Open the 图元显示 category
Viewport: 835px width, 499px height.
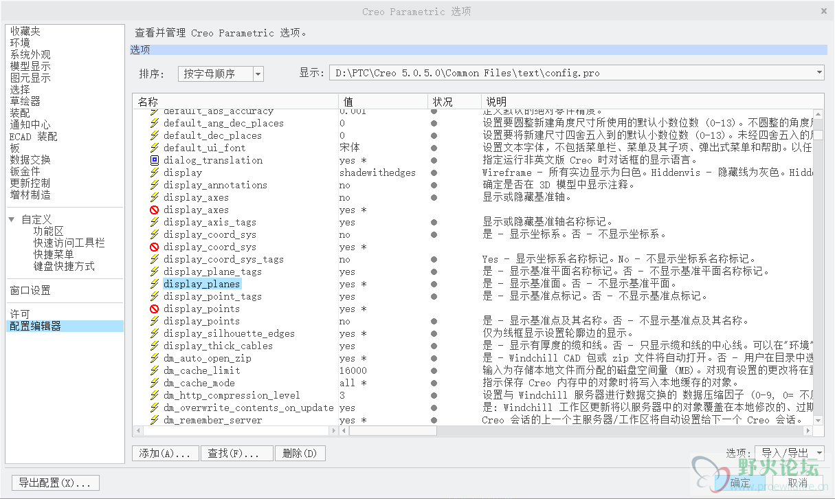point(30,78)
